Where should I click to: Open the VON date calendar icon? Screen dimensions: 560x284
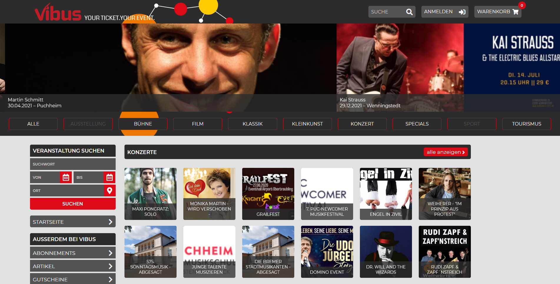[x=66, y=177]
